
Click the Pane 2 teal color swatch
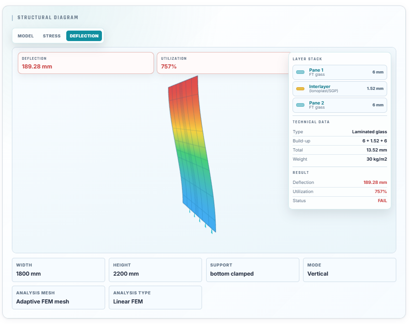point(300,105)
